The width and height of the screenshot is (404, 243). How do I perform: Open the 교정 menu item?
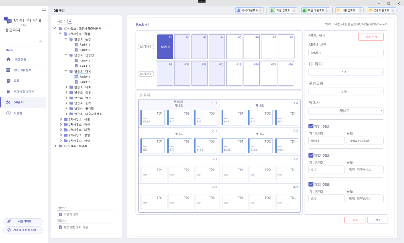[17, 81]
